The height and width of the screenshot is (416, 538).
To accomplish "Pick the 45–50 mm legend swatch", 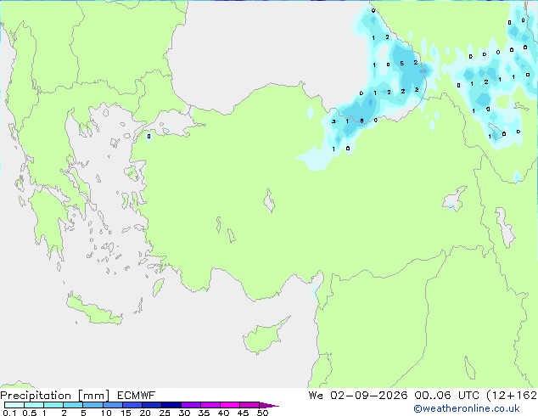I will 249,405.
